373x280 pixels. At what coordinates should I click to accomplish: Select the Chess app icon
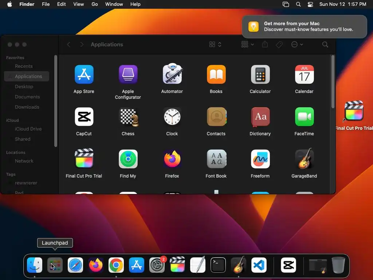tap(129, 117)
